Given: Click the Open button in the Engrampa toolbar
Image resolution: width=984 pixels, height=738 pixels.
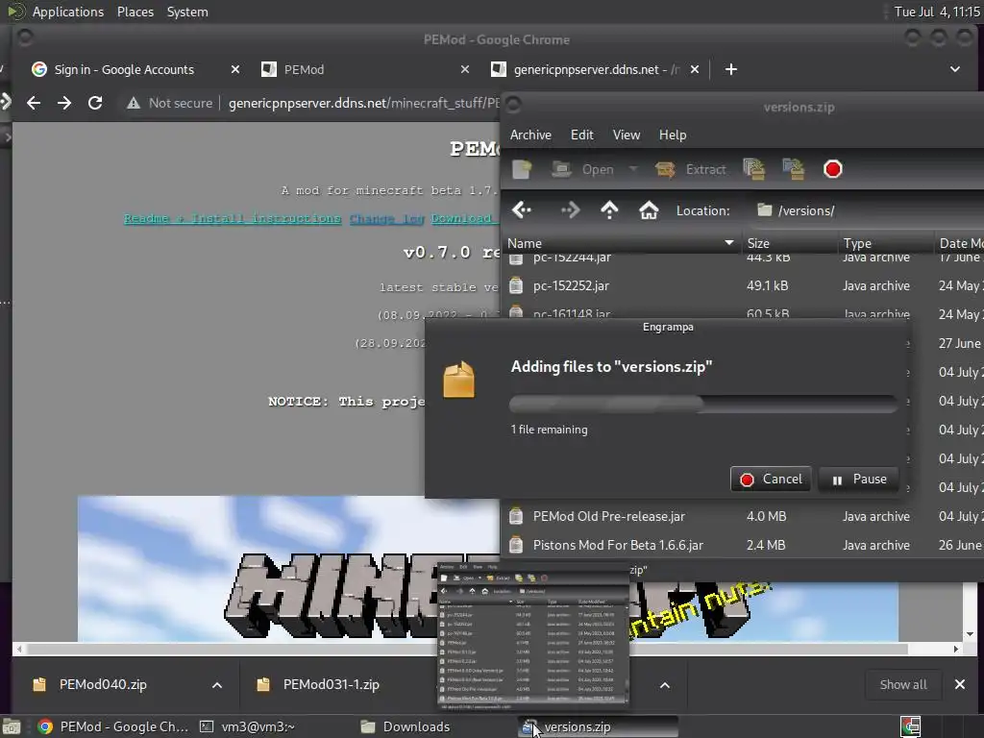Looking at the screenshot, I should [x=583, y=169].
